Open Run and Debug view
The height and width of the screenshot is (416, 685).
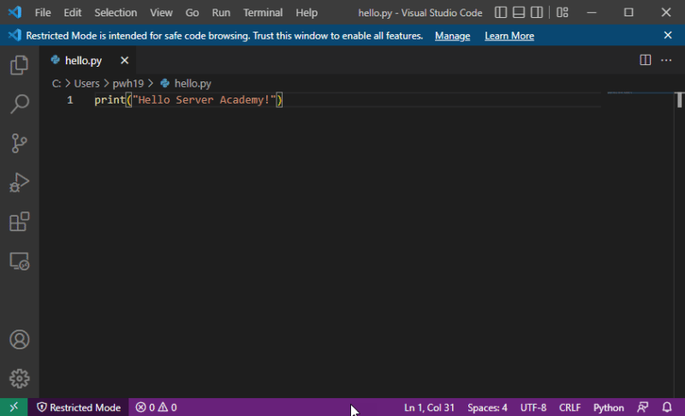tap(19, 182)
